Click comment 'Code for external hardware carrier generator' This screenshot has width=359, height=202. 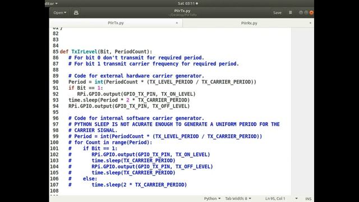[x=136, y=76]
